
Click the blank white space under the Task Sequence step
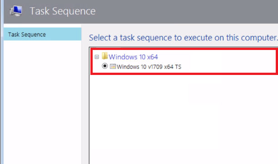click(43, 102)
